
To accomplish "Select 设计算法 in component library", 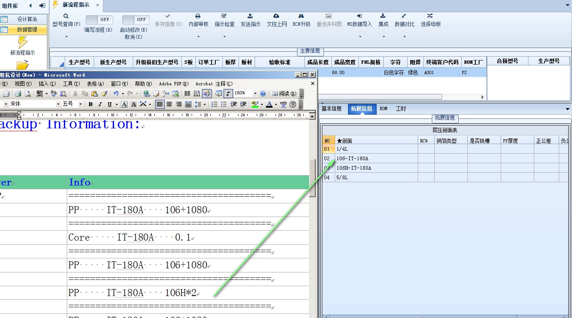I will 24,19.
